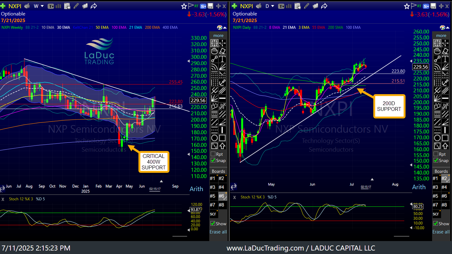Toggle the RT real-time indicator on daily chart

click(x=420, y=6)
